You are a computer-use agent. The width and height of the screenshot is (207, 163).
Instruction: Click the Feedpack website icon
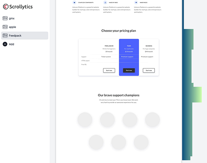(5, 35)
